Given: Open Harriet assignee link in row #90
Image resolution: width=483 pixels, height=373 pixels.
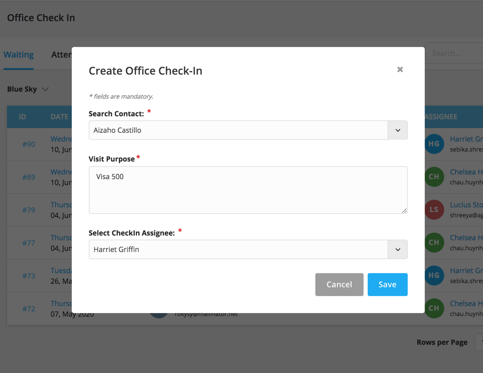Looking at the screenshot, I should point(466,139).
